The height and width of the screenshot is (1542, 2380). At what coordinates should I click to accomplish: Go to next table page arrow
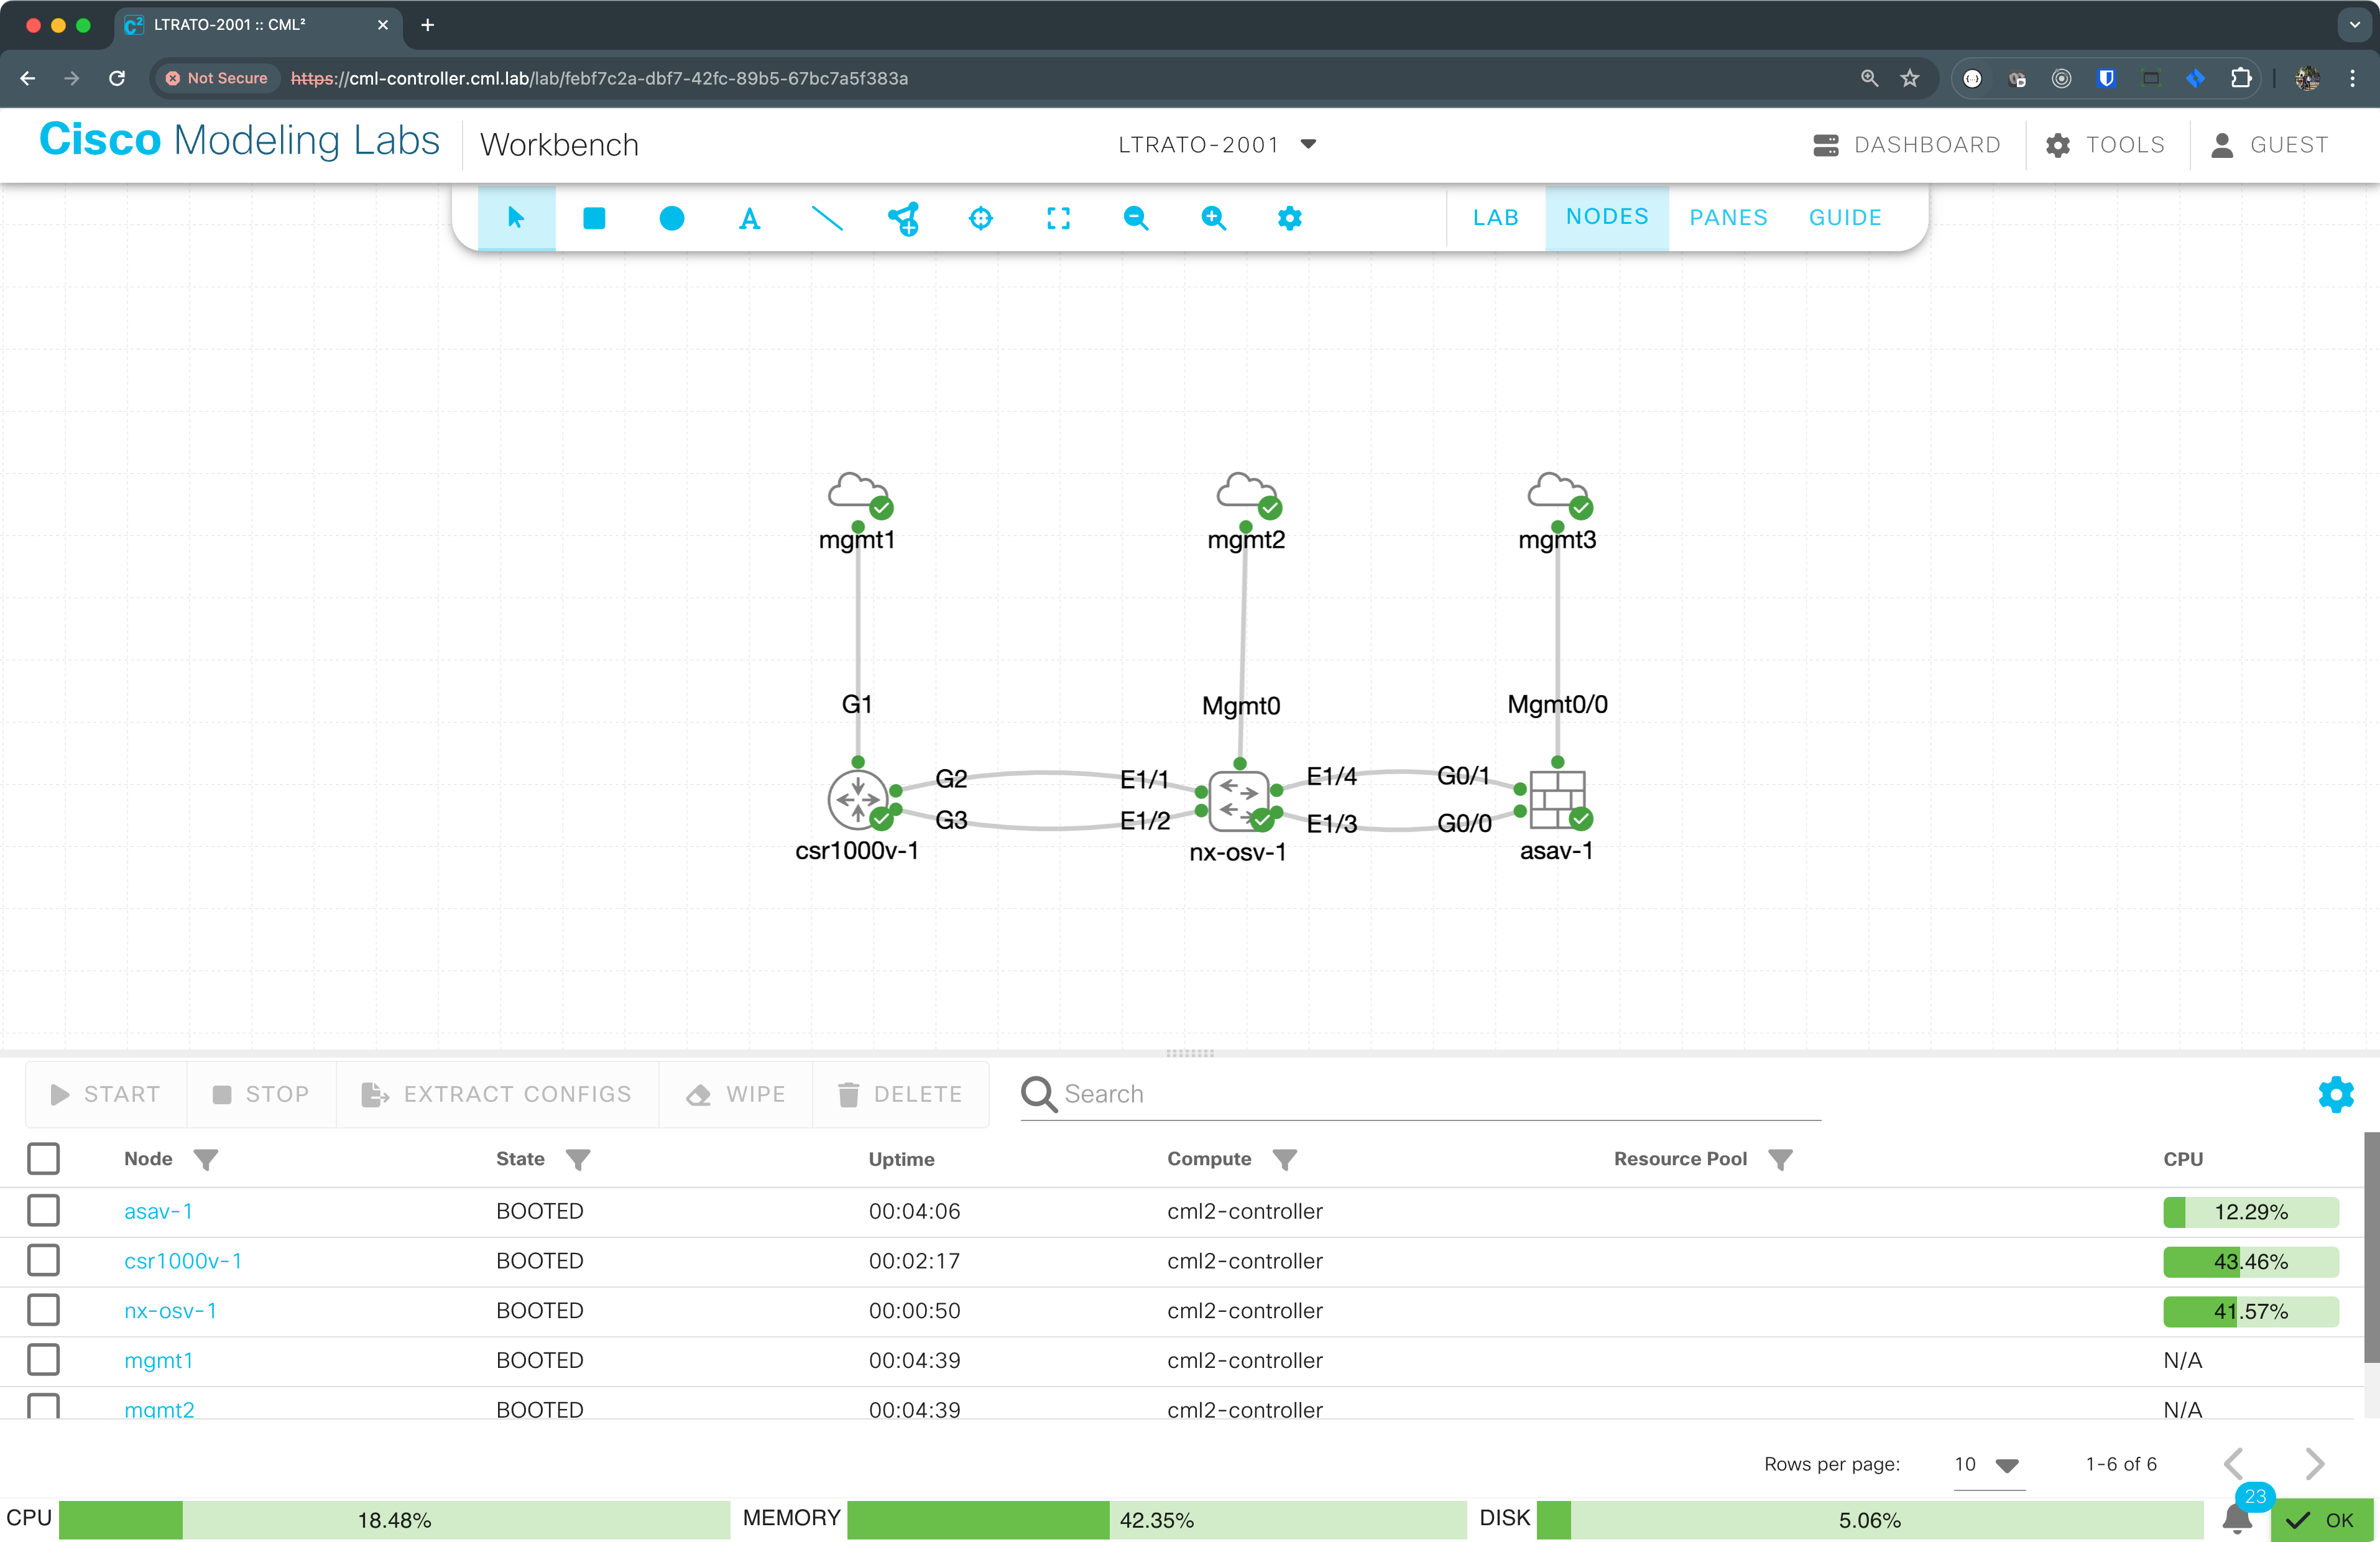[x=2314, y=1464]
